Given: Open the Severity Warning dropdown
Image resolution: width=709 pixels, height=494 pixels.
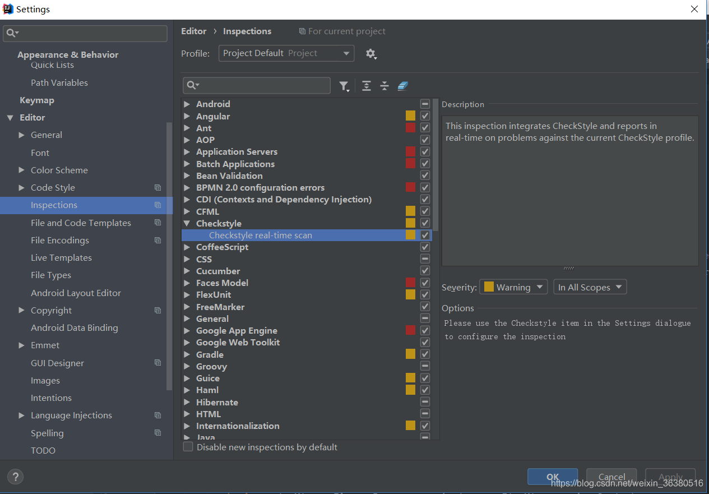Looking at the screenshot, I should click(513, 287).
